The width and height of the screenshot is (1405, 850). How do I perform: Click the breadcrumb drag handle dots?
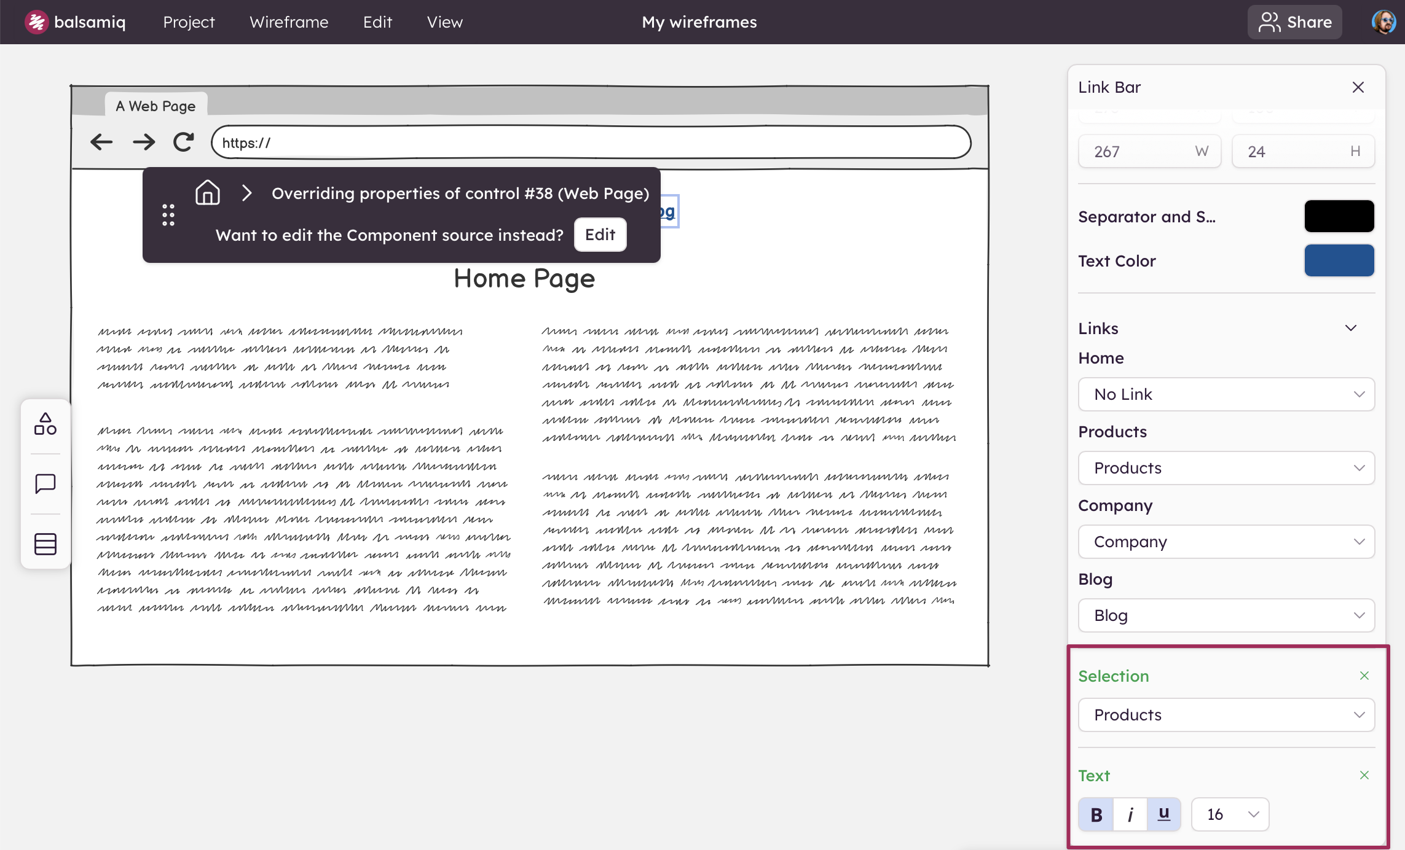[168, 215]
